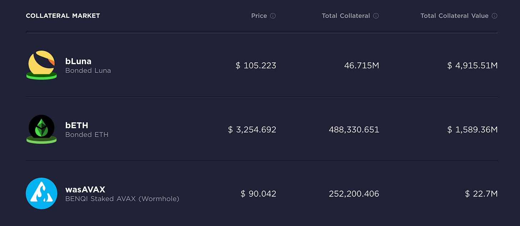Image resolution: width=520 pixels, height=226 pixels.
Task: Click the Bonded Luna subtitle text
Action: (88, 70)
